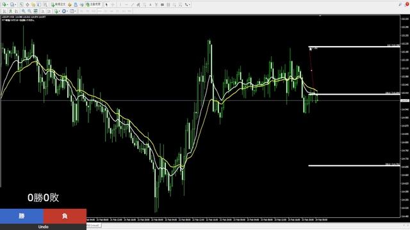Expand the Arrows tool dropdown arrow
The width and height of the screenshot is (410, 230).
click(x=190, y=4)
